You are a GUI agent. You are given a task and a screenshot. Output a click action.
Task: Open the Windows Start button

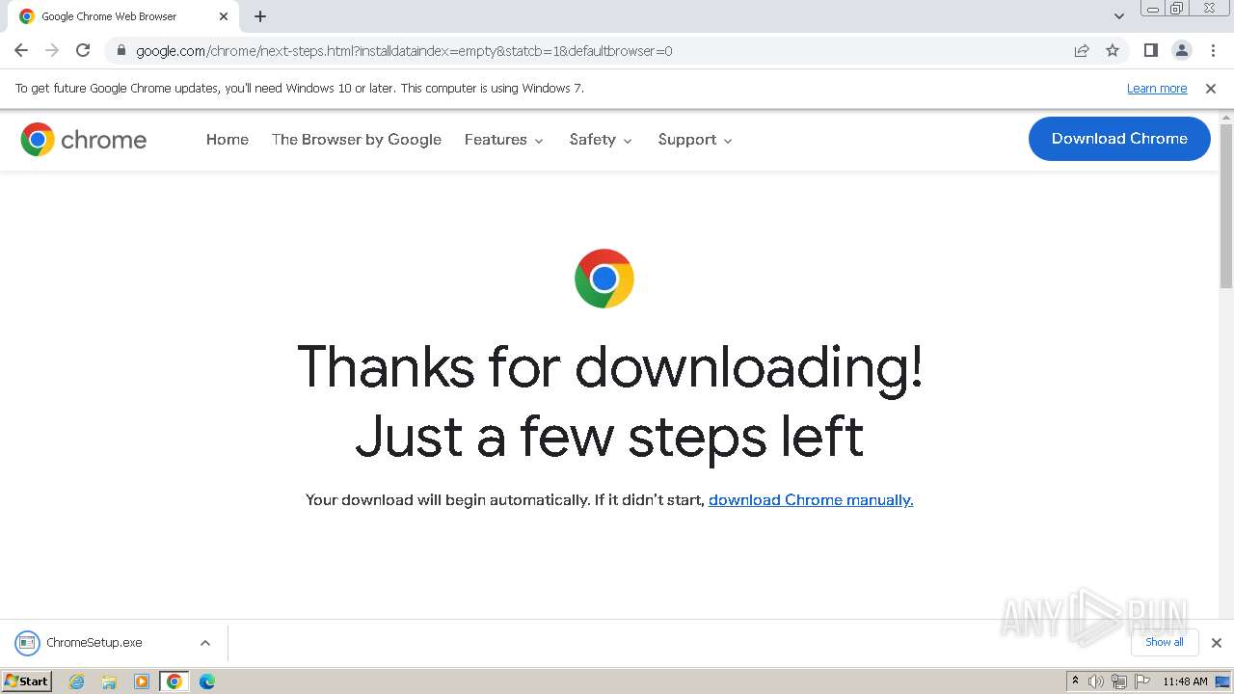click(x=27, y=681)
